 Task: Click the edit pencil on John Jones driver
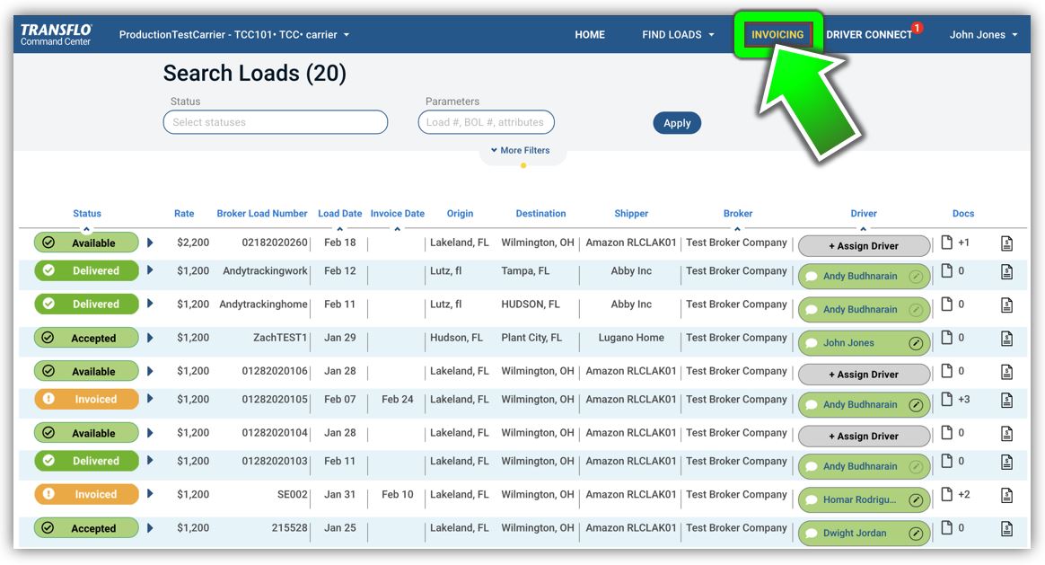[x=916, y=343]
